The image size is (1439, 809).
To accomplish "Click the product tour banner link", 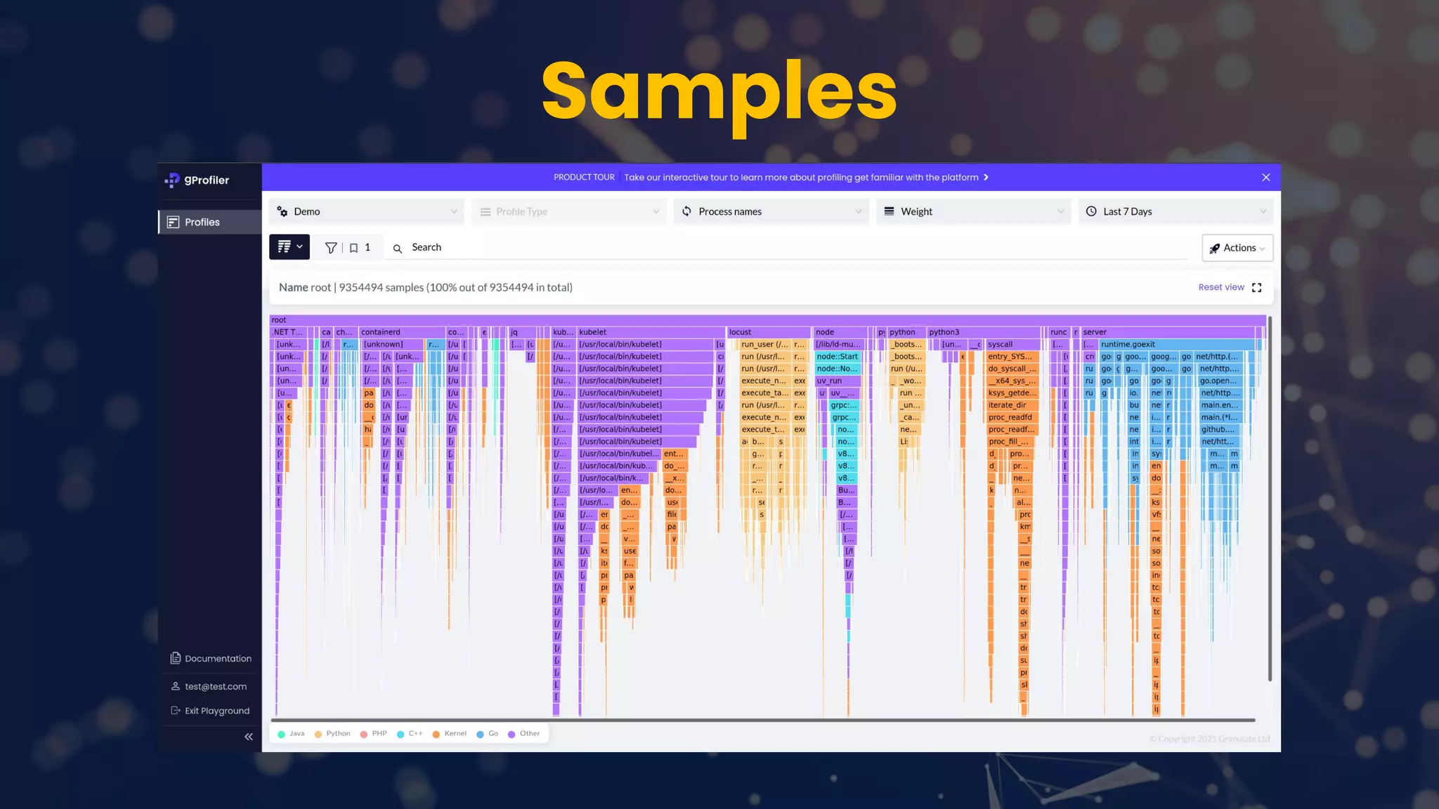I will point(801,178).
